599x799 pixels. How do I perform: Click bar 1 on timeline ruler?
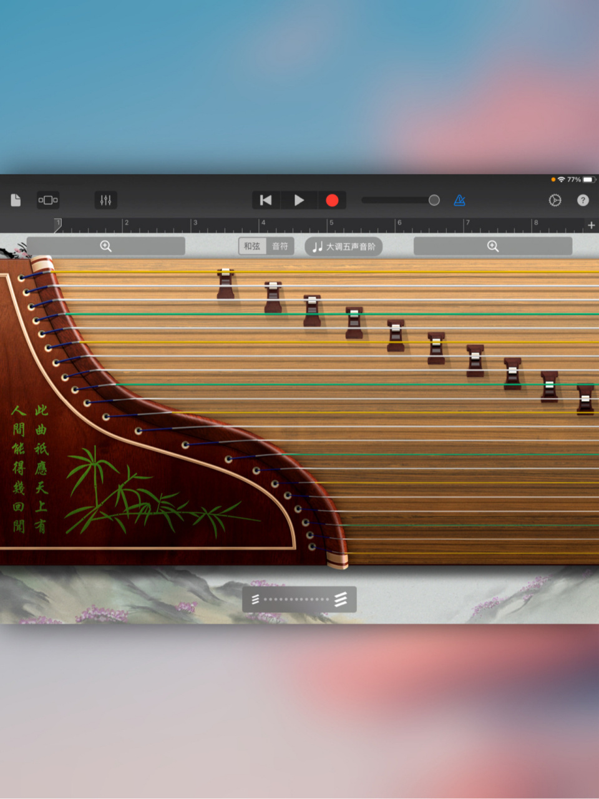click(58, 223)
